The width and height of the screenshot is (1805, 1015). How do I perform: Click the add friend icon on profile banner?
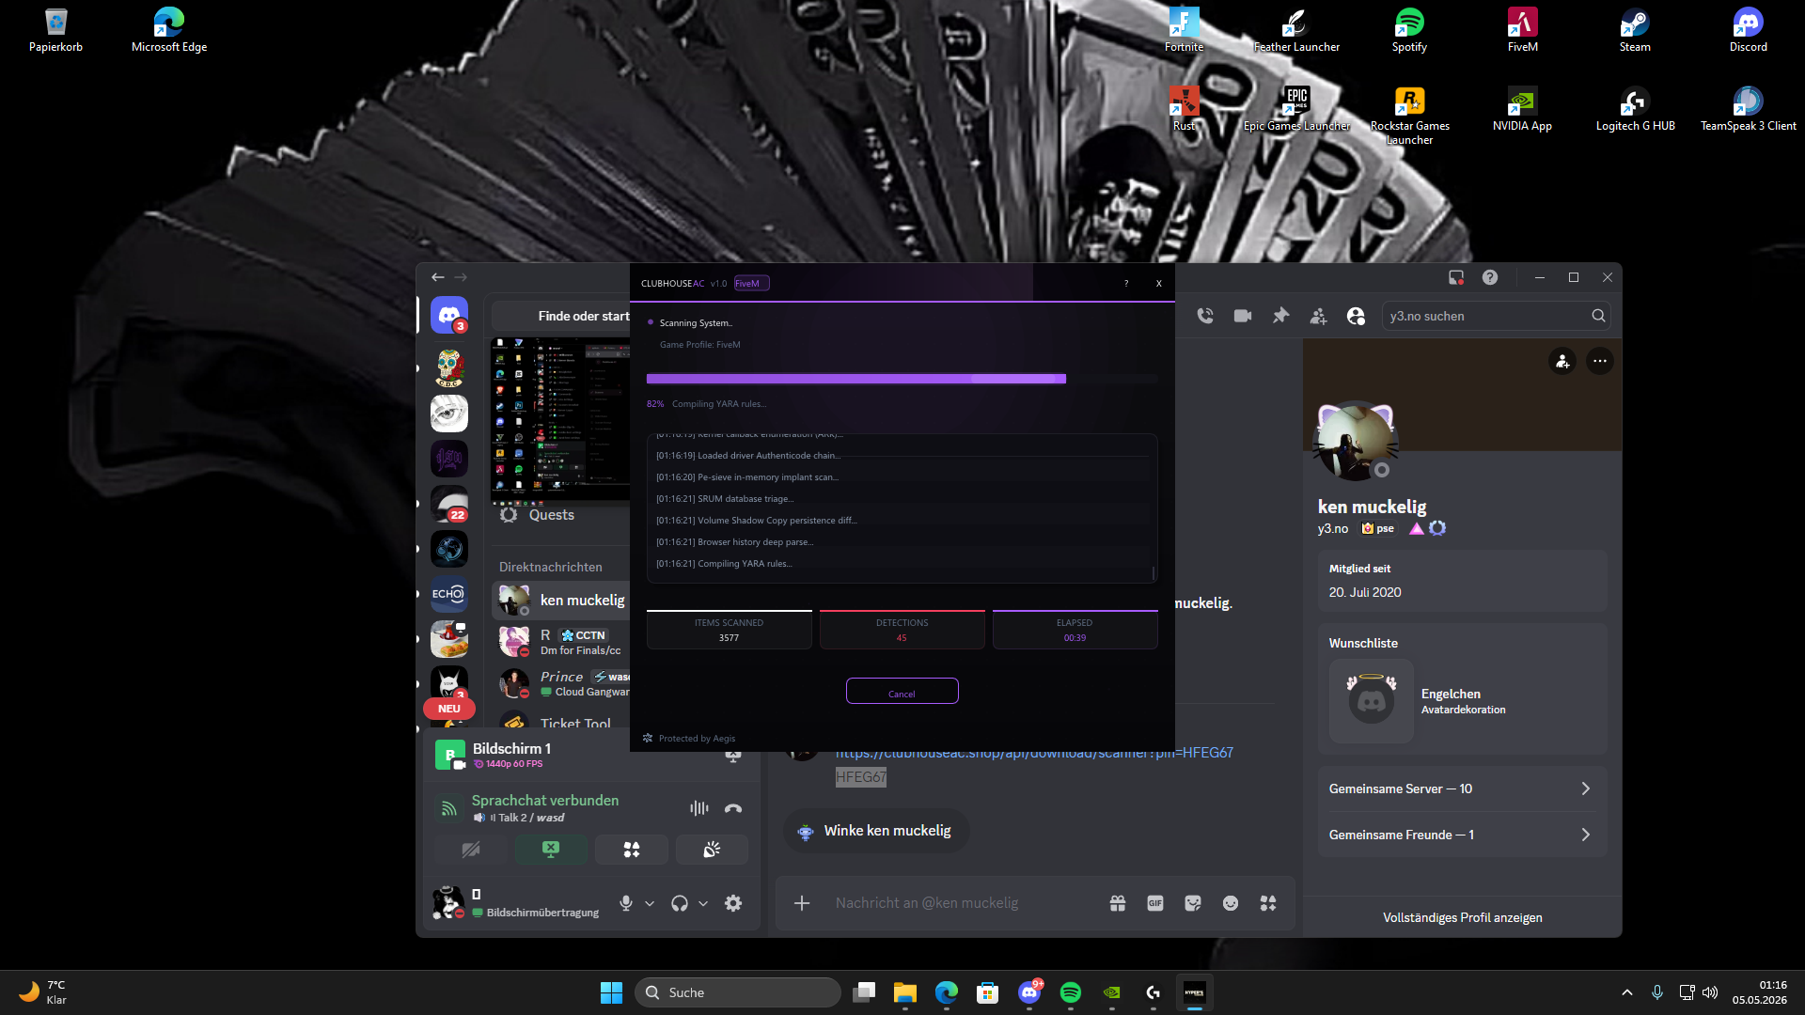[x=1562, y=361]
